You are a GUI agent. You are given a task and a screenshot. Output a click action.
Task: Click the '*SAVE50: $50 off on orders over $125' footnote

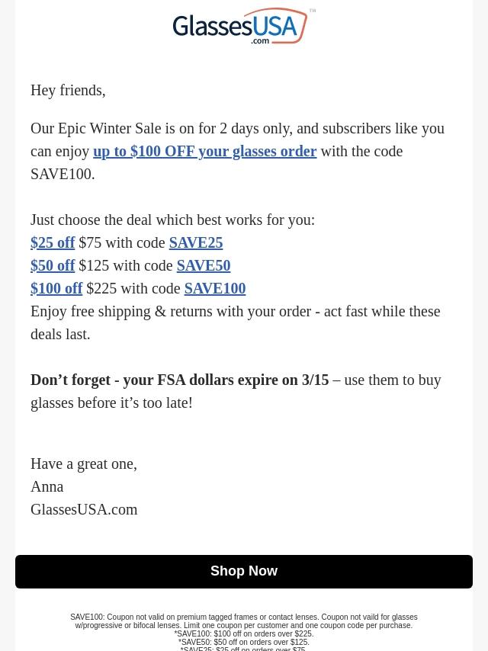tap(244, 643)
